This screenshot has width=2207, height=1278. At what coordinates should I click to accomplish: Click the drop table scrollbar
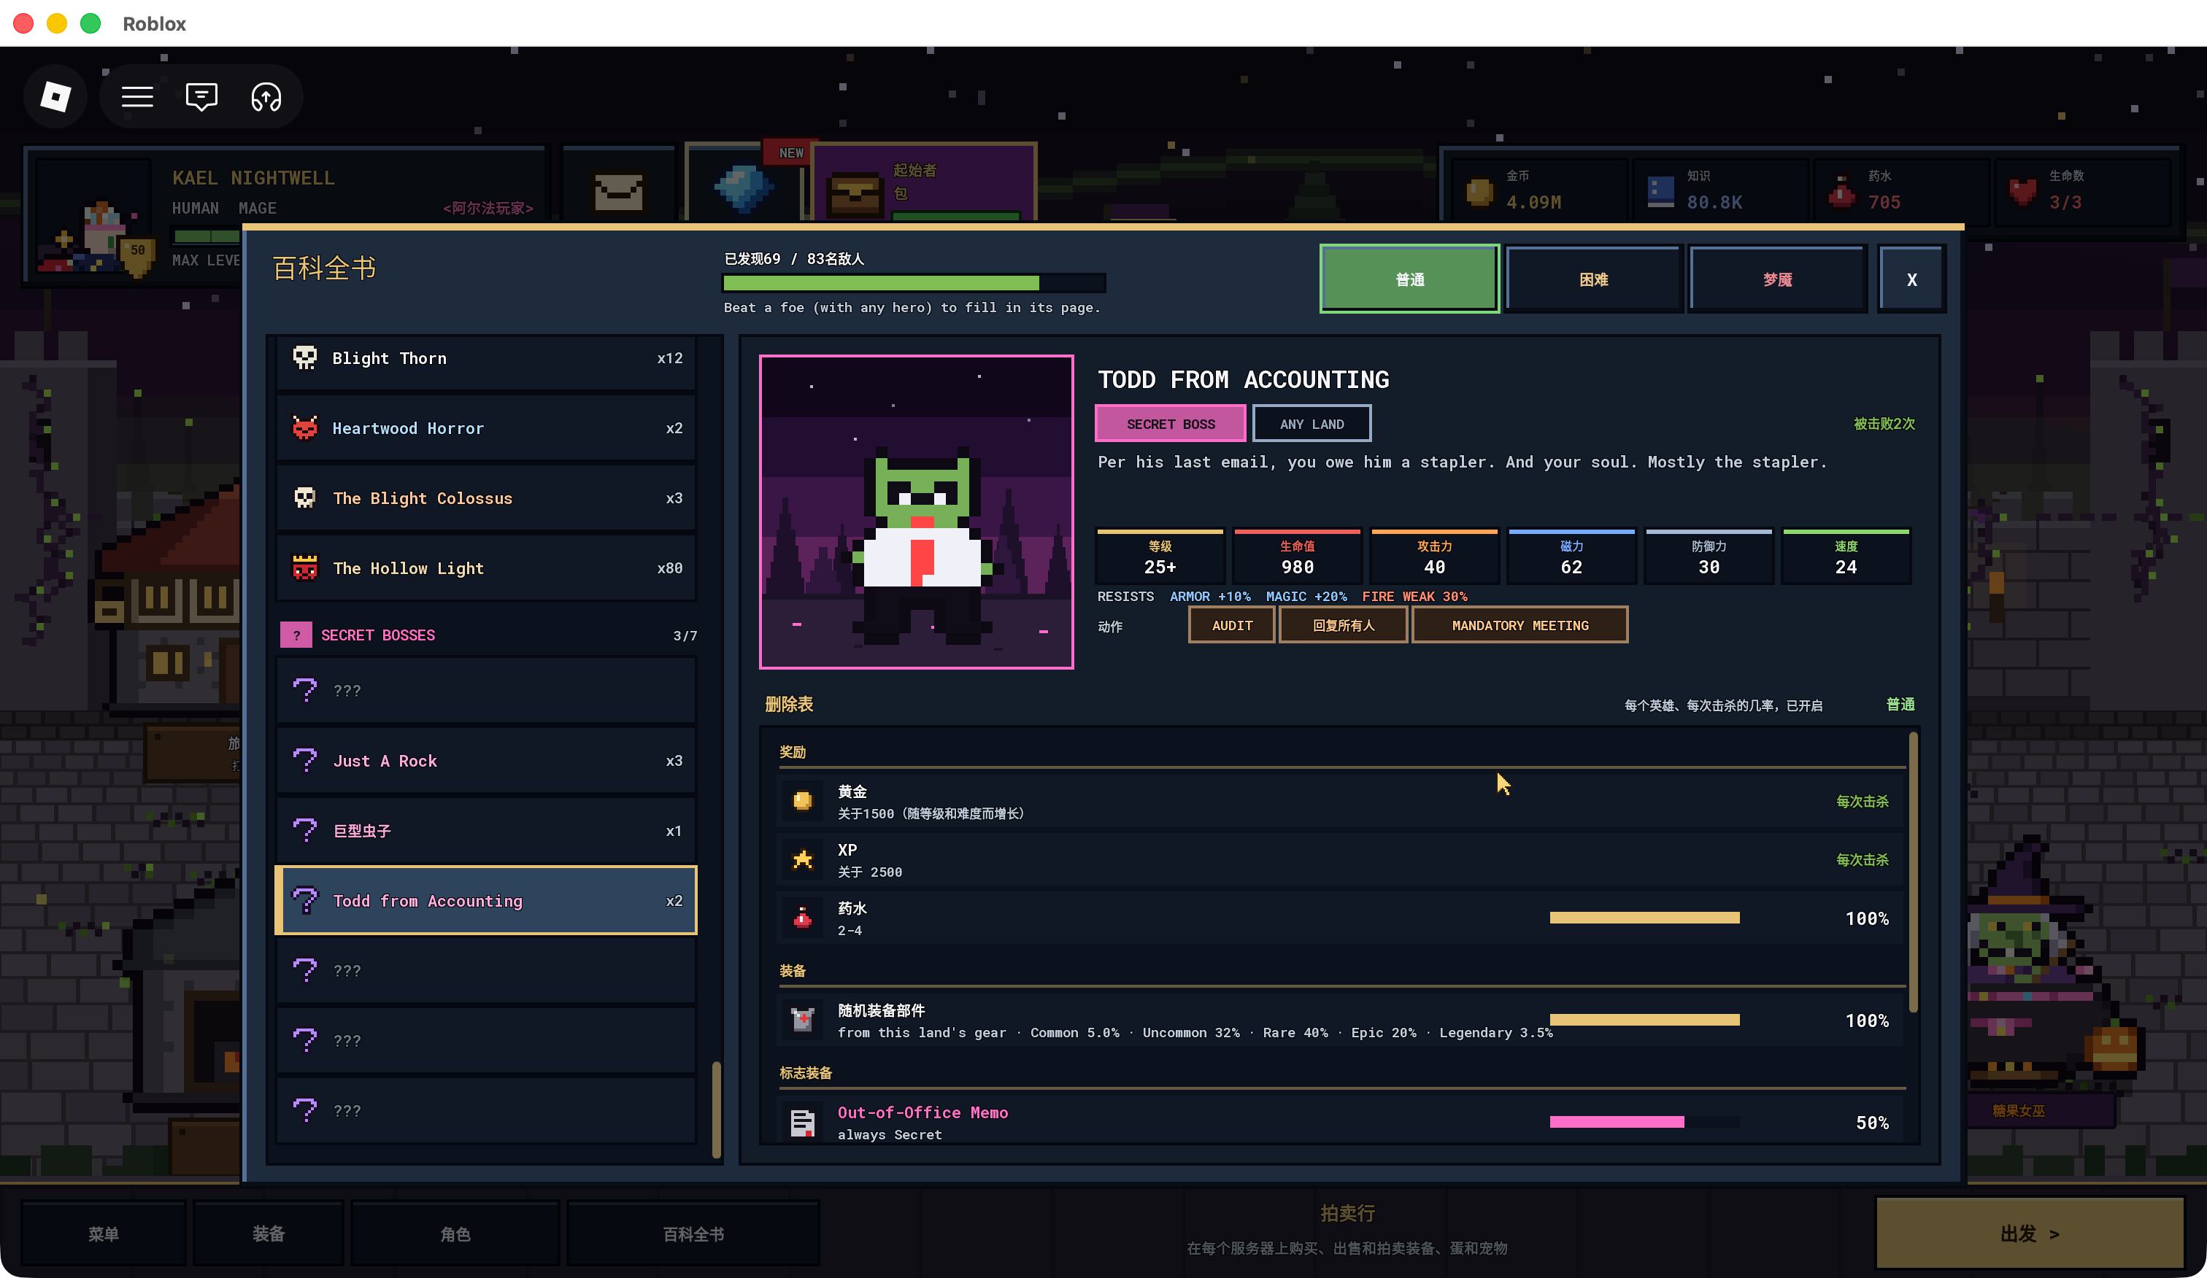pyautogui.click(x=1913, y=872)
